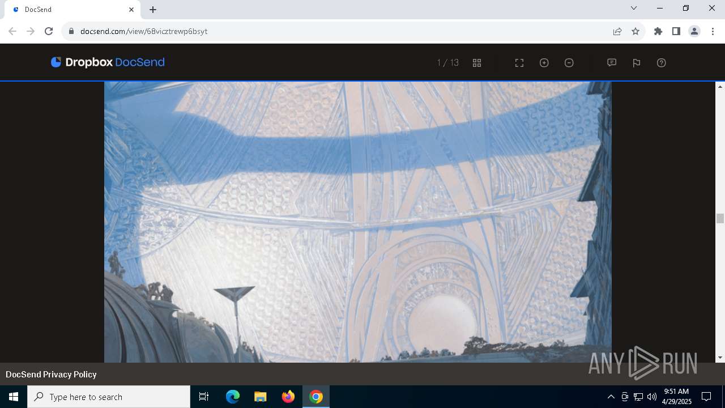Click the flag report icon

637,63
